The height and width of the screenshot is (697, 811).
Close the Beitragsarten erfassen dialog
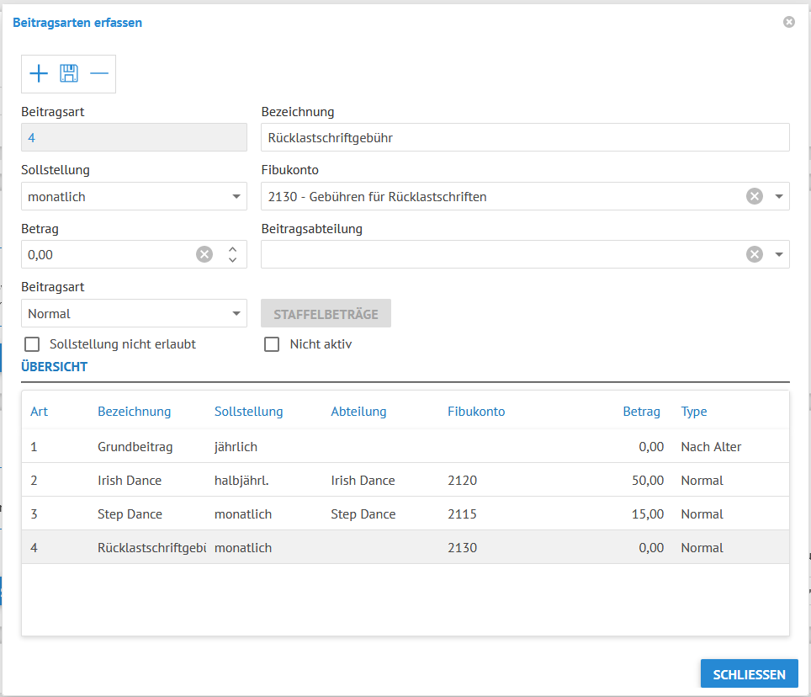click(x=789, y=22)
